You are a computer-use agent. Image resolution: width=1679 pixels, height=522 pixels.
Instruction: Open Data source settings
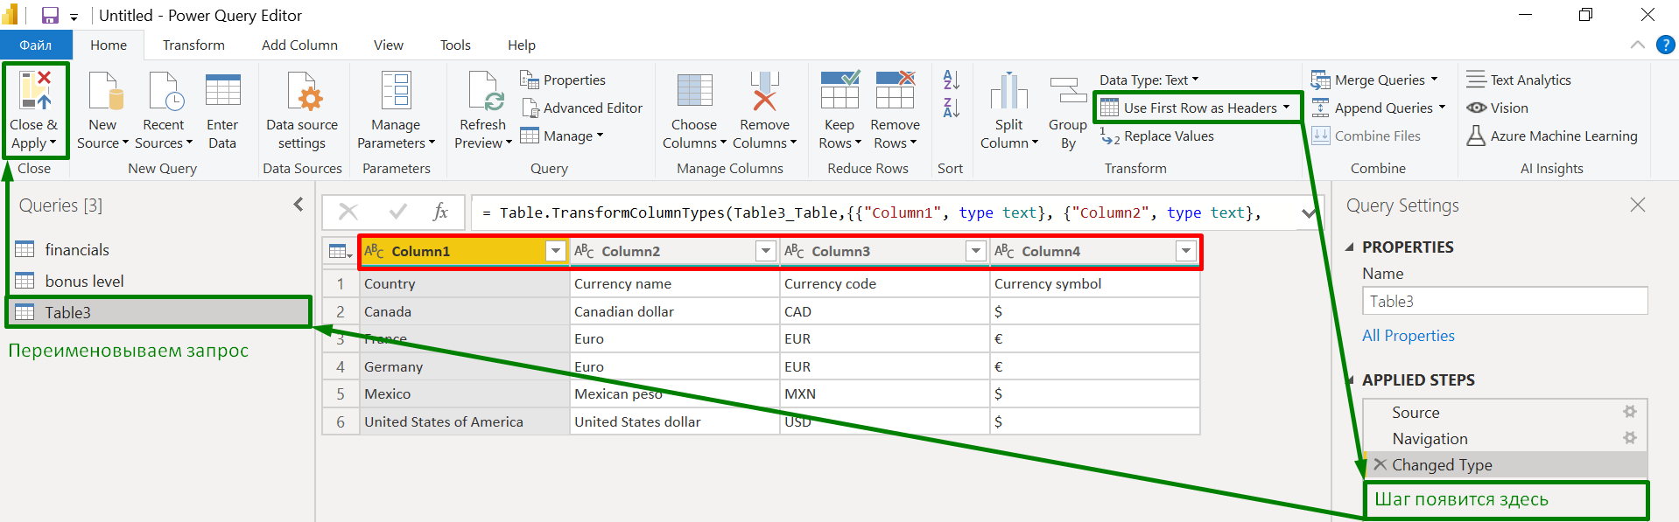(x=302, y=111)
